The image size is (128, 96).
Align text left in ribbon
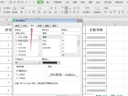62,12
